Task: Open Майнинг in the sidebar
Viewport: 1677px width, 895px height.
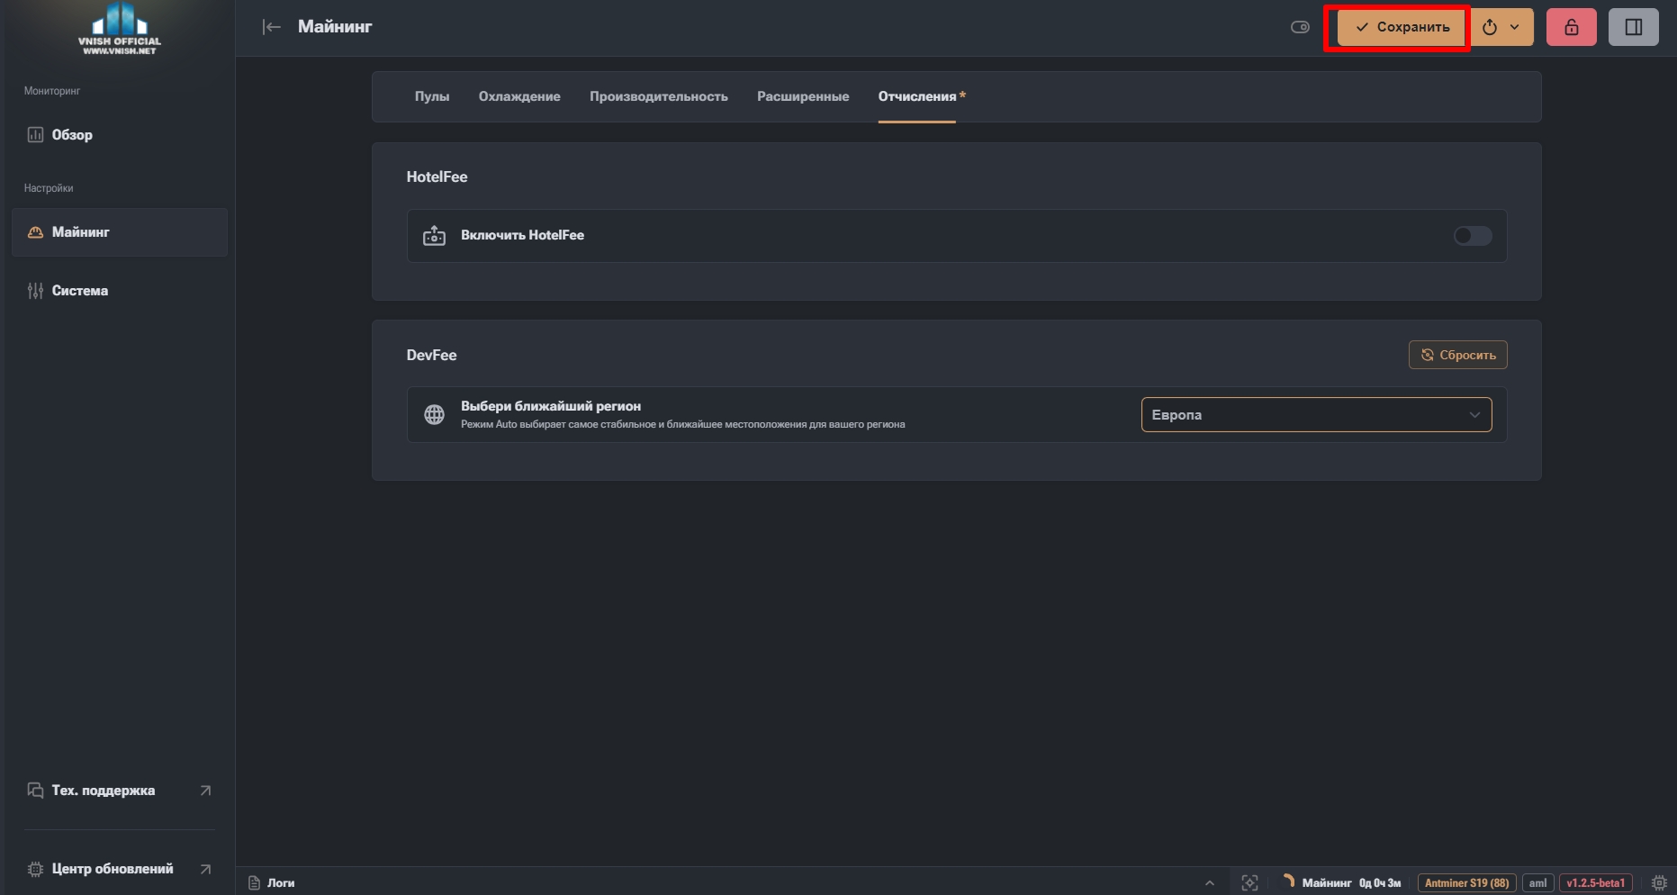Action: (x=120, y=232)
